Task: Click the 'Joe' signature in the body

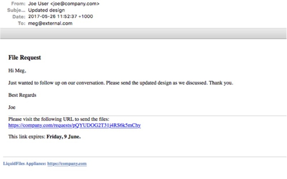Action: point(11,107)
